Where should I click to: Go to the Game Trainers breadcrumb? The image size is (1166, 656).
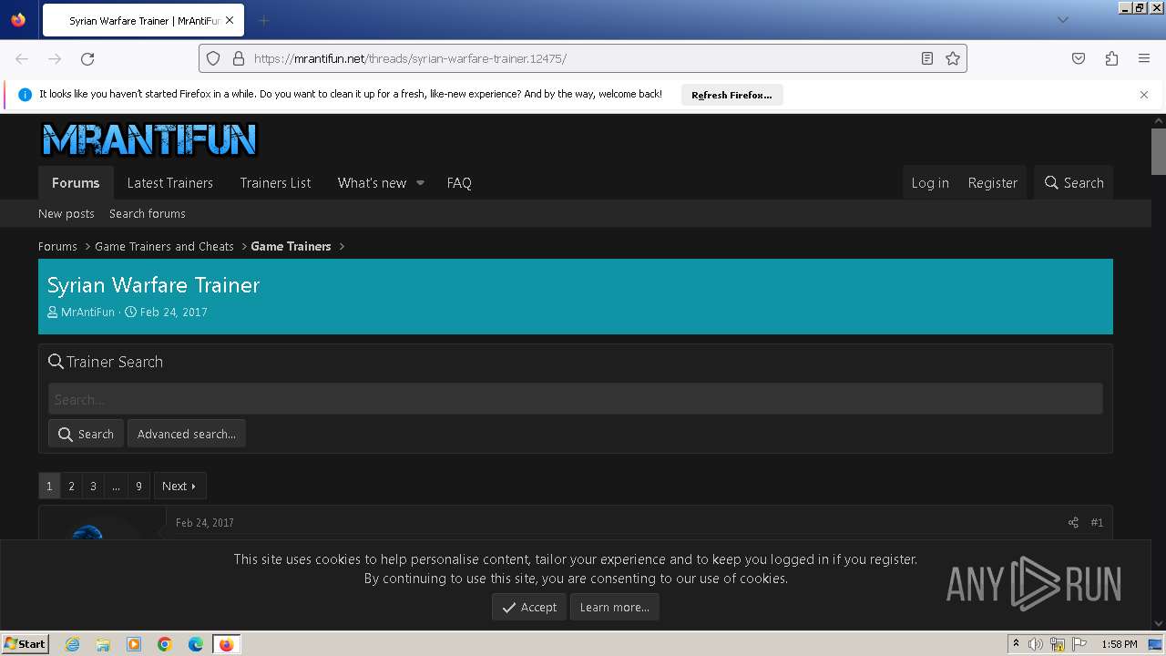[x=291, y=246]
